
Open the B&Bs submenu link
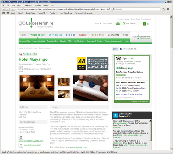click(70, 41)
